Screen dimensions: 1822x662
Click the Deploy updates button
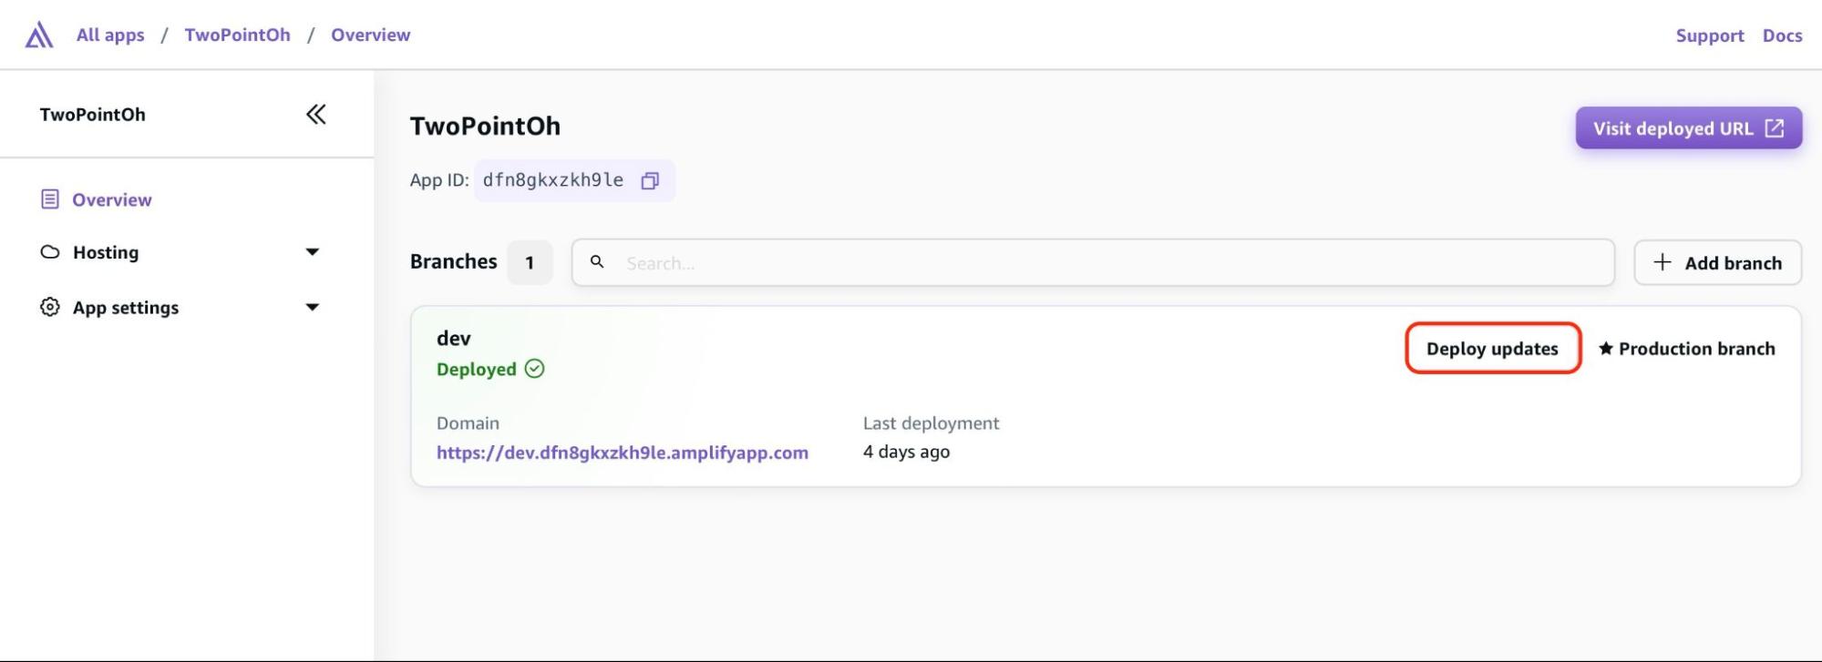tap(1493, 349)
